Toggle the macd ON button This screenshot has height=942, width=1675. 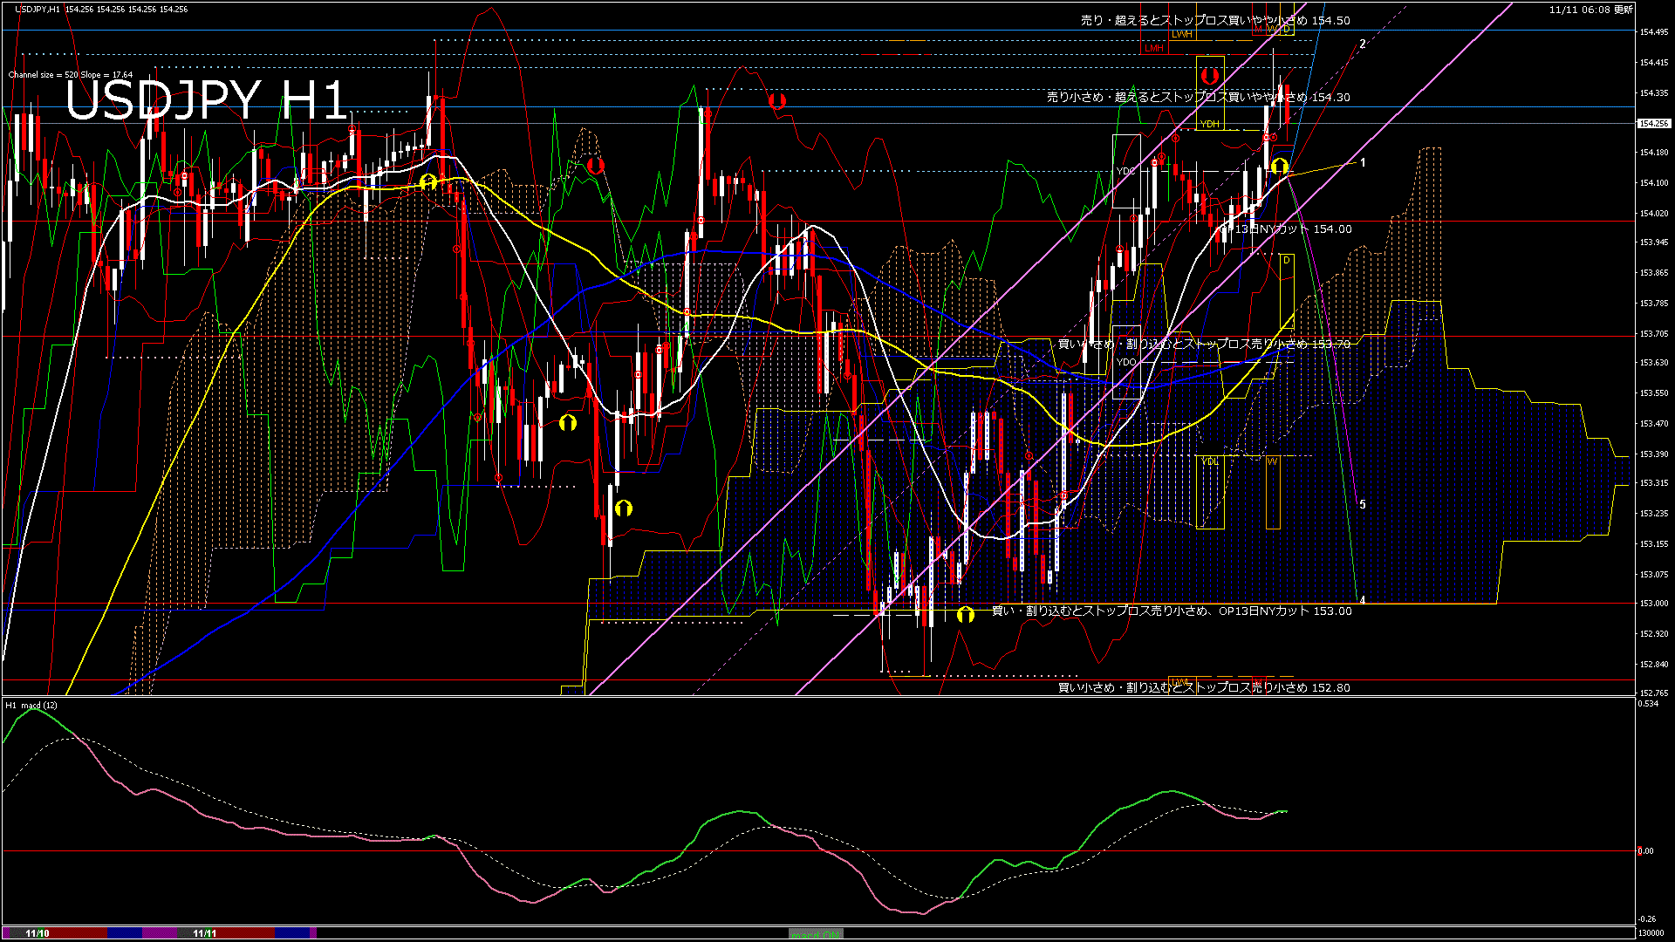816,933
